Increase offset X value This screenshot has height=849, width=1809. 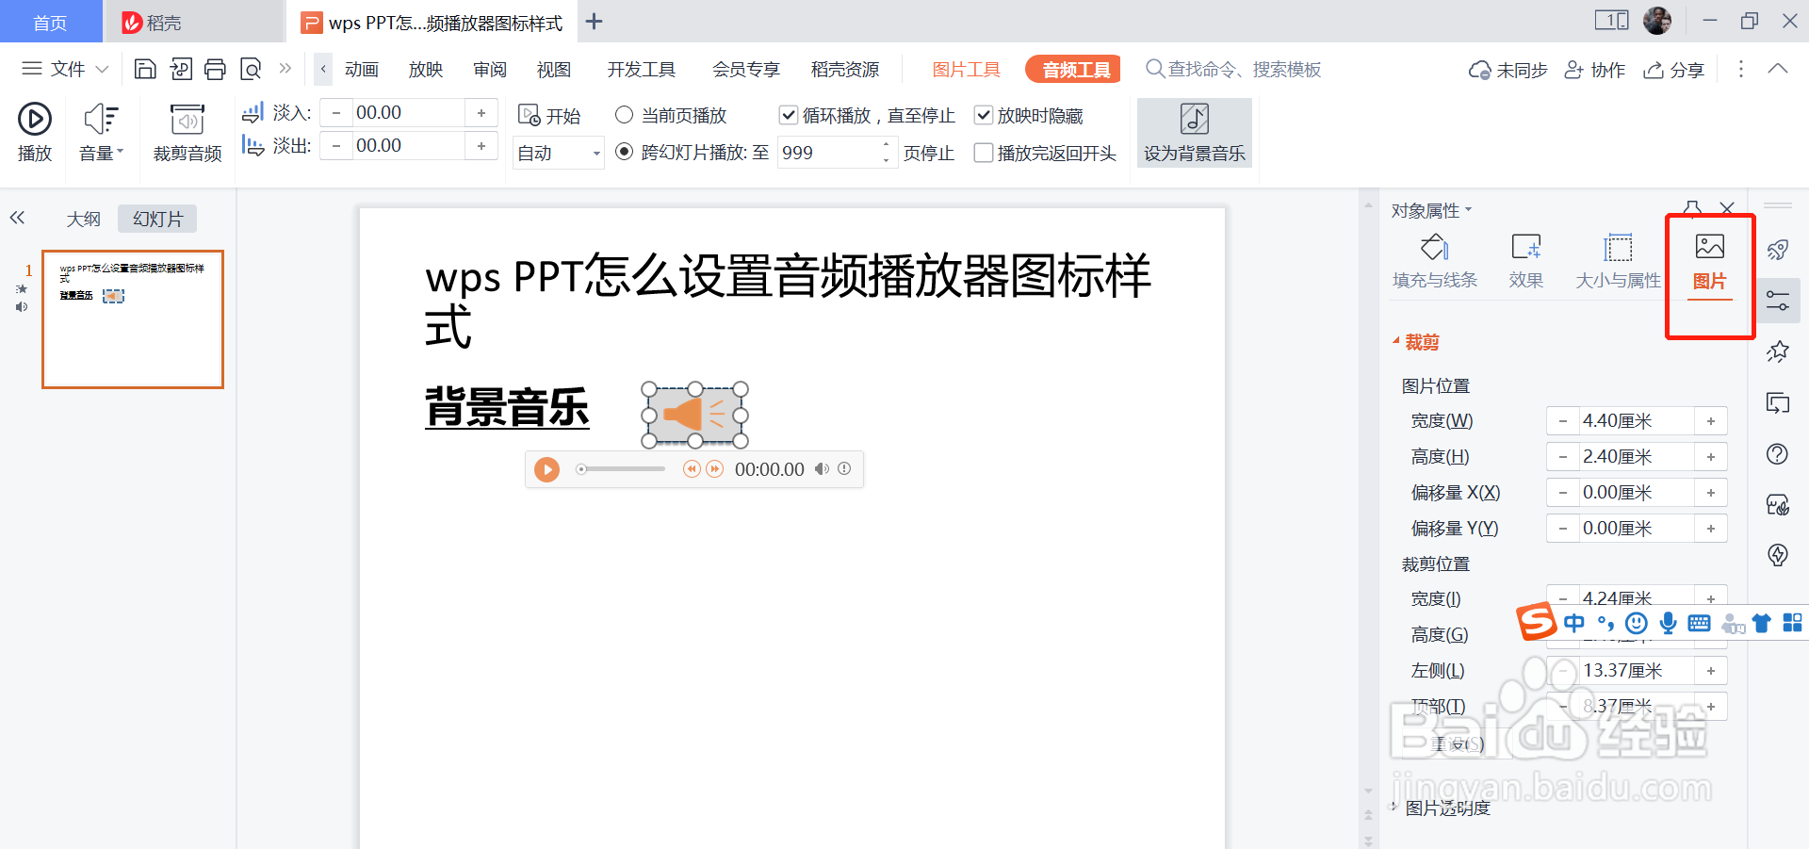click(1711, 493)
